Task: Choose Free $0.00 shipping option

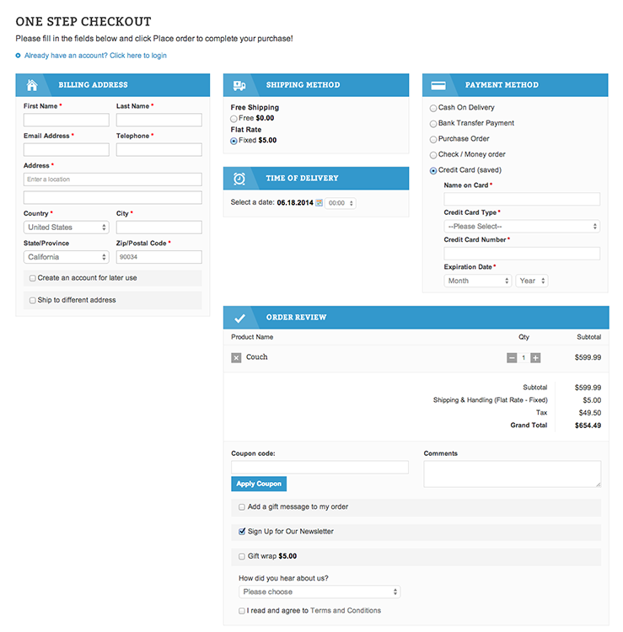Action: click(234, 119)
